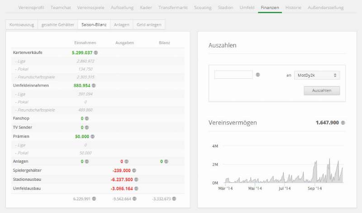The width and height of the screenshot is (362, 213).
Task: Go to Transfermarkt in the top menu
Action: tap(174, 8)
